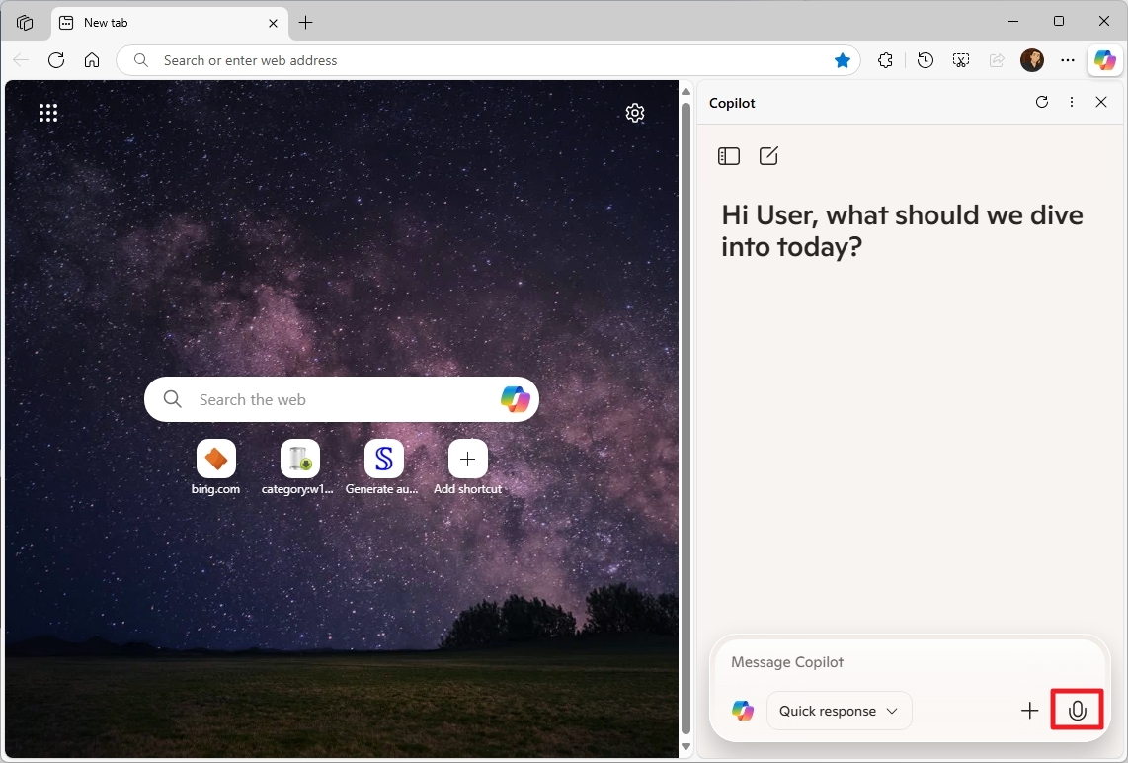Trigger Copilot search in the web search bar
Screen dimensions: 1128x763
click(x=515, y=398)
